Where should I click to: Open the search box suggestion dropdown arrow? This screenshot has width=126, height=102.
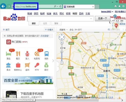point(91,18)
